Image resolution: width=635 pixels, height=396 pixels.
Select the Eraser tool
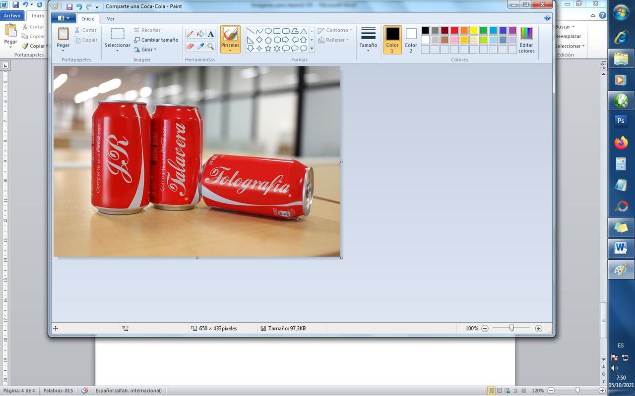[190, 46]
